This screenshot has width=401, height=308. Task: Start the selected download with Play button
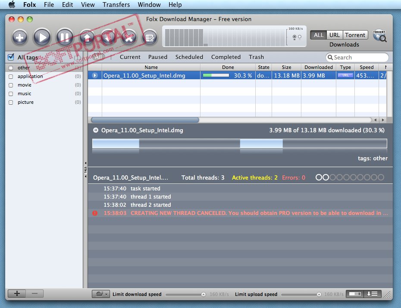point(42,37)
